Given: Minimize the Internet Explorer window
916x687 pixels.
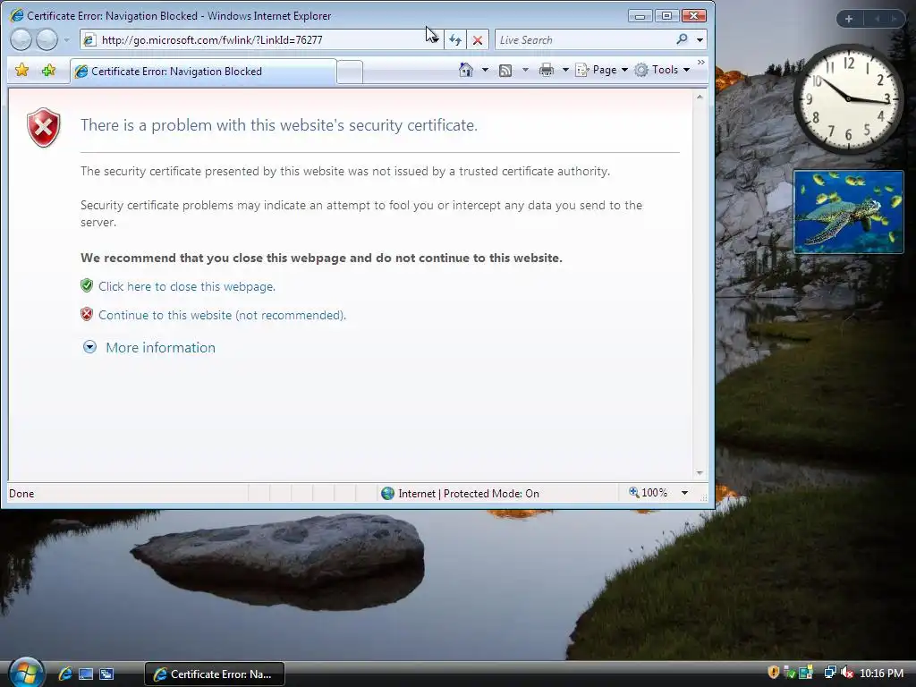Looking at the screenshot, I should 640,16.
